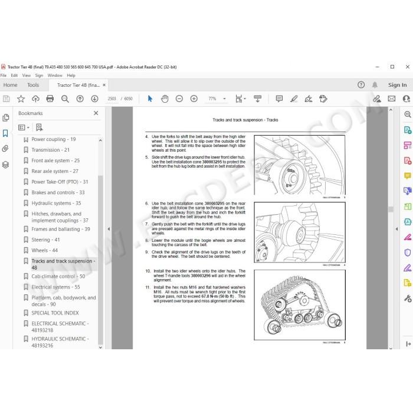Open the Sign menu

pyautogui.click(x=39, y=76)
